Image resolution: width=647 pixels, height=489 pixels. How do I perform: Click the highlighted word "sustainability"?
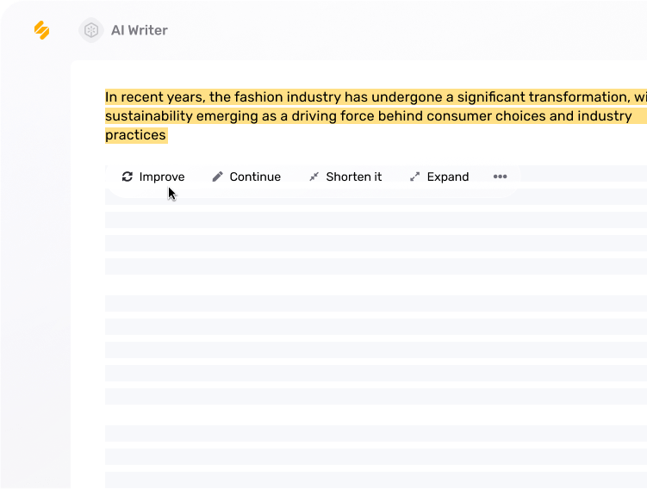148,116
